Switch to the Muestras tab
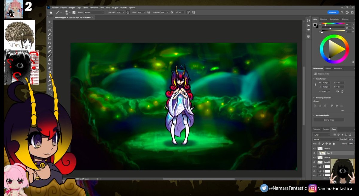The image size is (359, 196). point(324,19)
